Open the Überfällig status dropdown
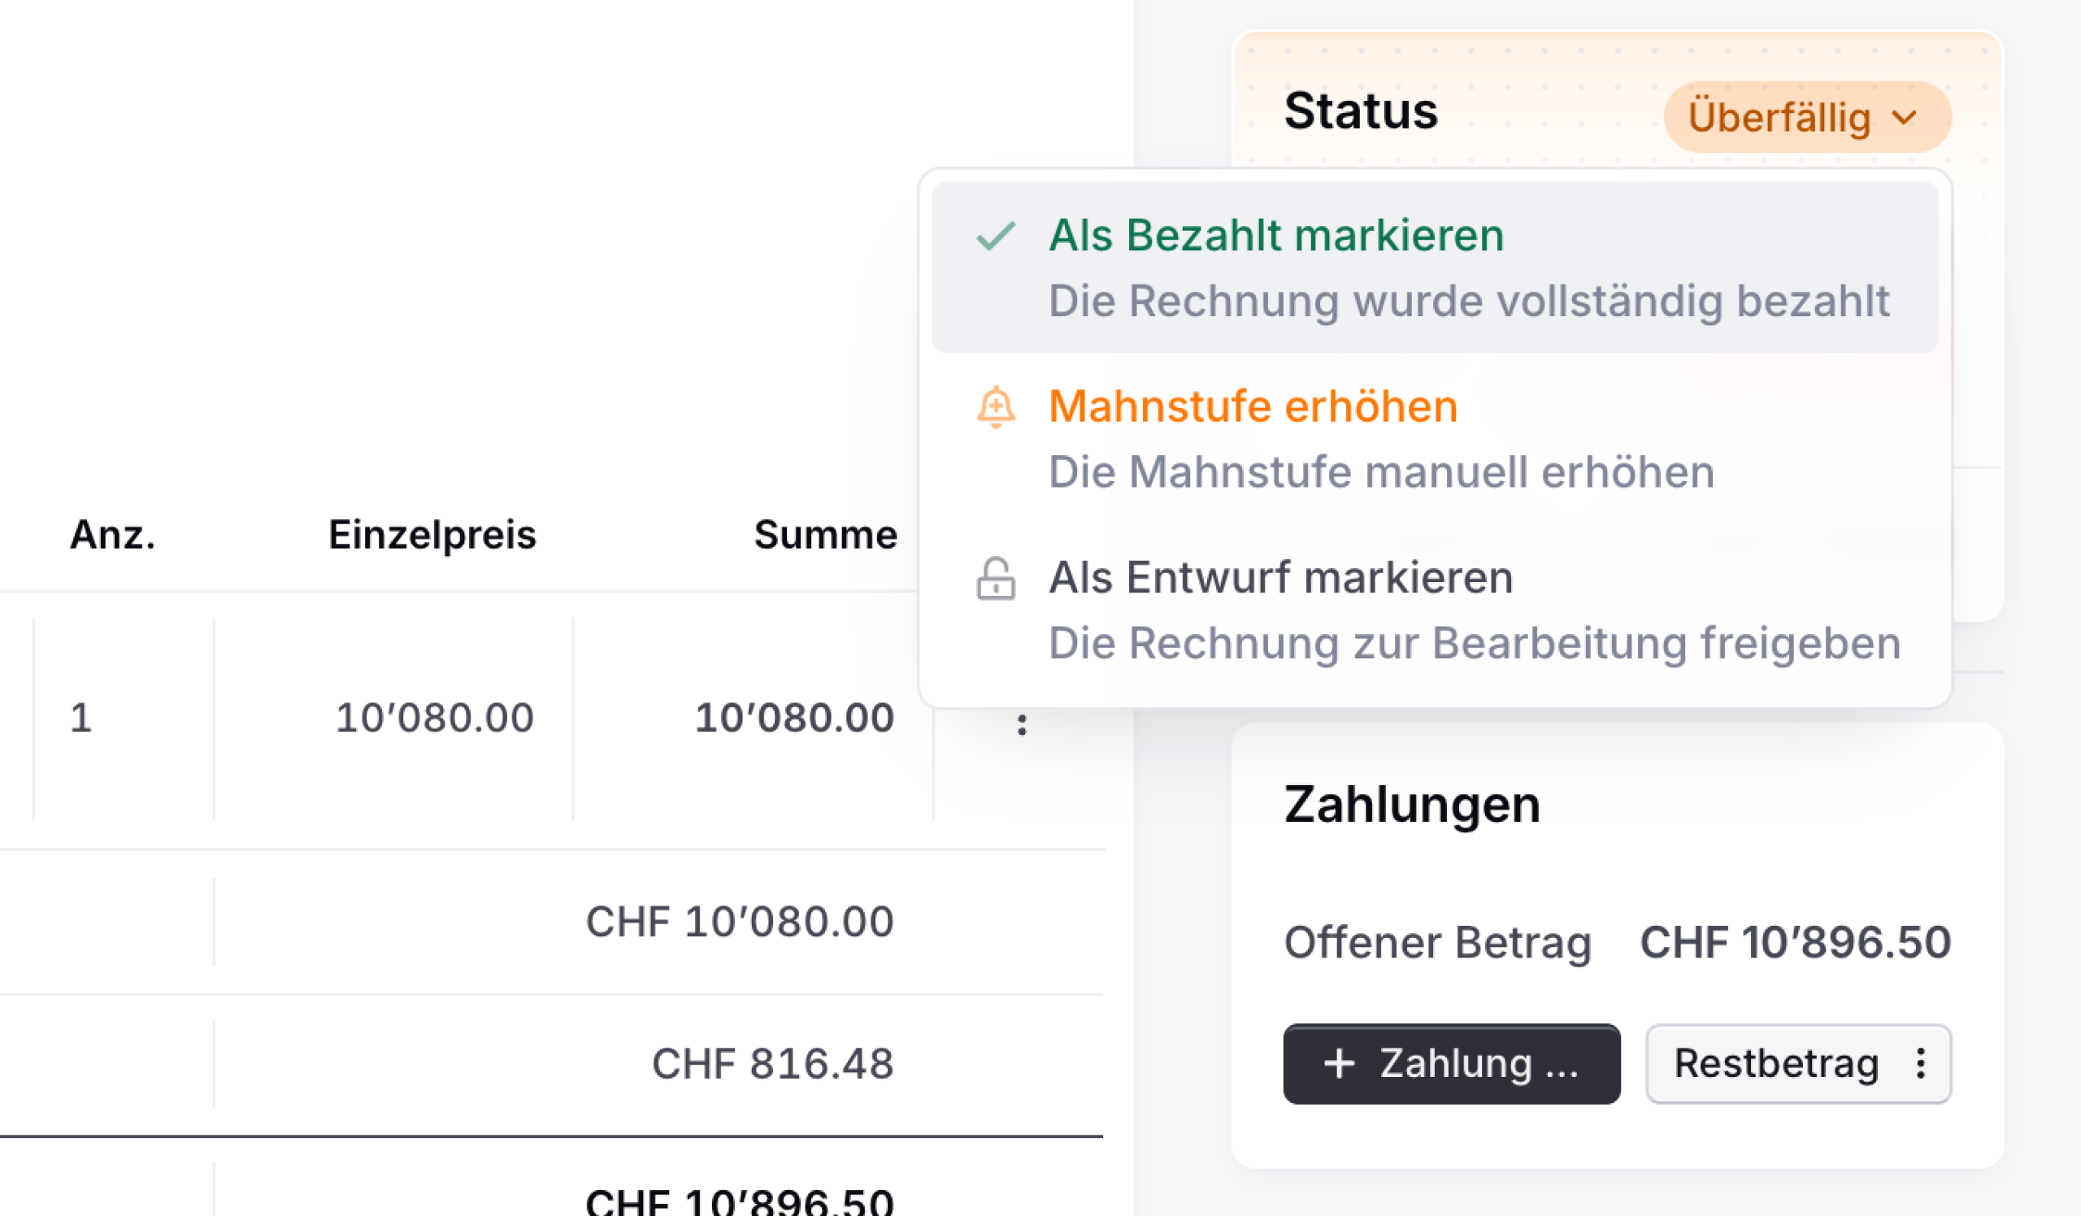Viewport: 2081px width, 1216px height. coord(1807,116)
